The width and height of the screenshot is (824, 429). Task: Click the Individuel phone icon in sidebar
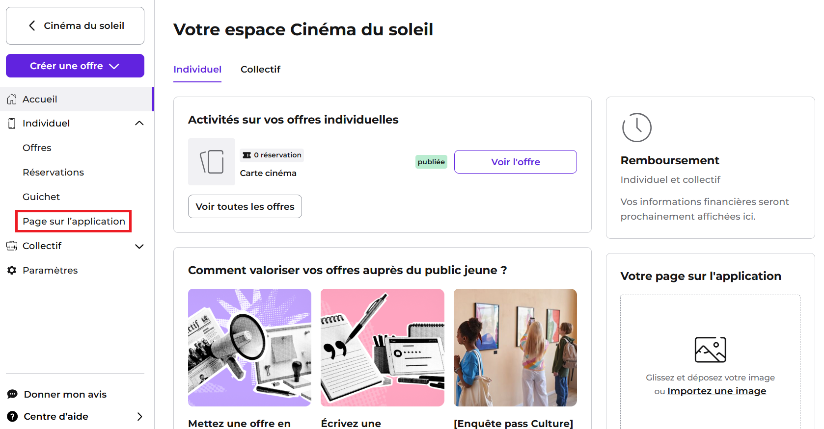12,123
